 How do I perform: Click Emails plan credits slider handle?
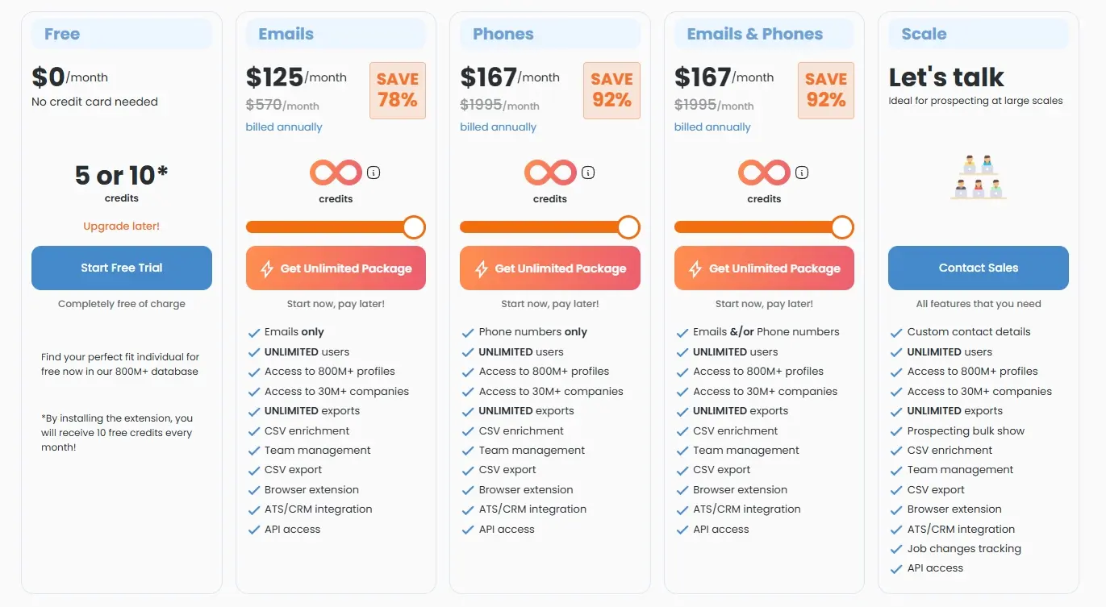pos(414,227)
